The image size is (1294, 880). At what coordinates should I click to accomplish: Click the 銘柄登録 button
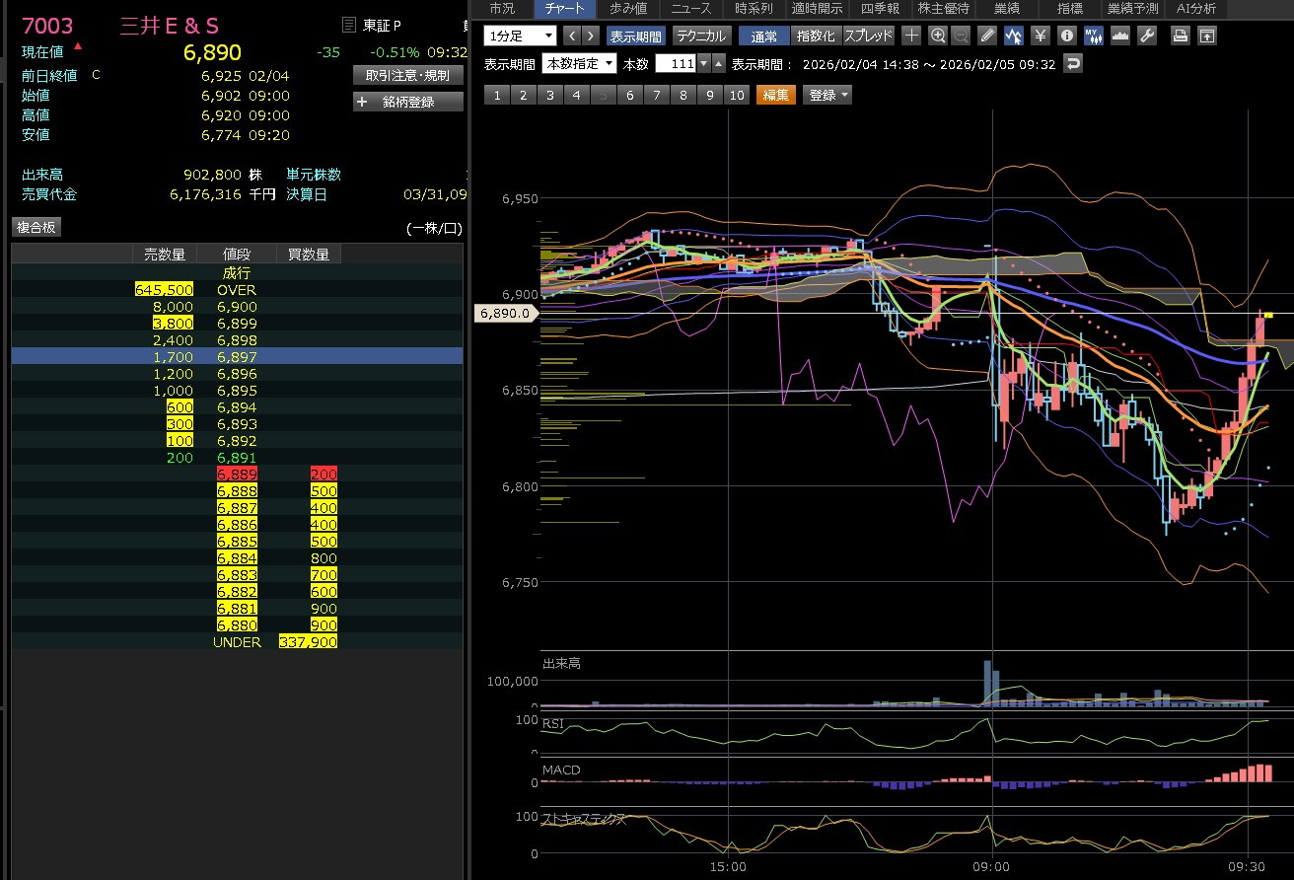click(x=407, y=102)
